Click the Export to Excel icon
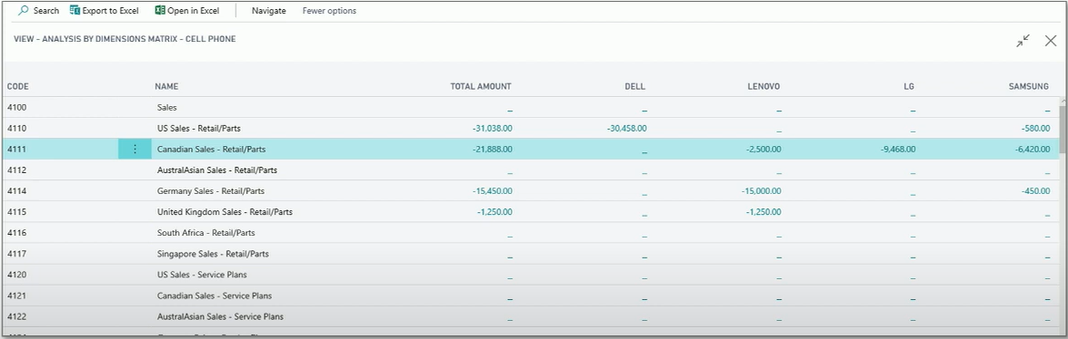 pos(75,11)
